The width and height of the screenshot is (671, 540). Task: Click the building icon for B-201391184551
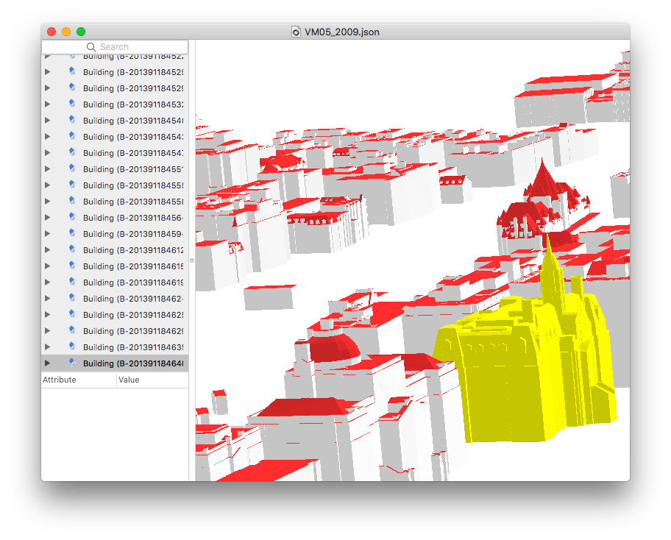tap(72, 169)
